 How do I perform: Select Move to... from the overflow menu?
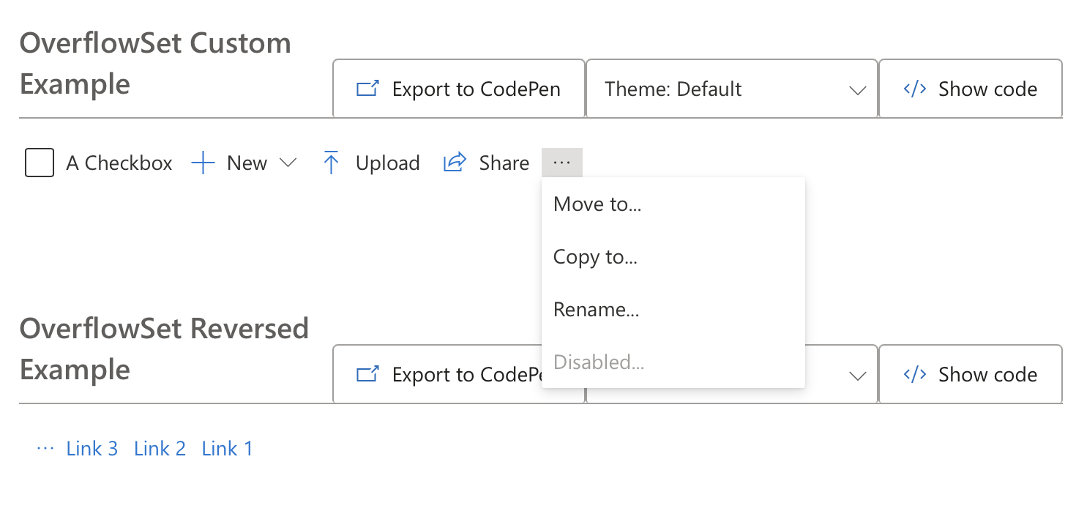pos(597,204)
